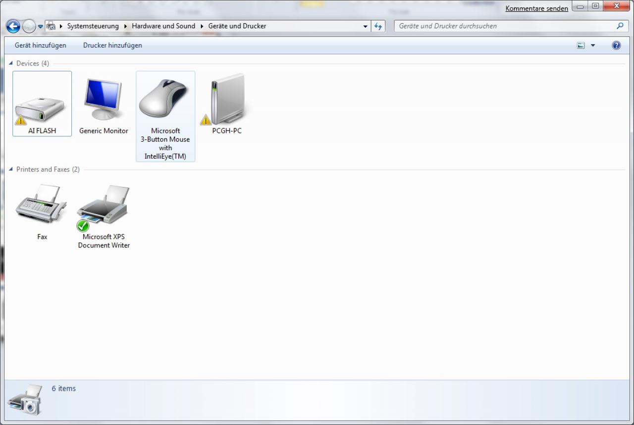The image size is (634, 425).
Task: Expand the arrow after Systemsteuerung breadcrumb
Action: (126, 26)
